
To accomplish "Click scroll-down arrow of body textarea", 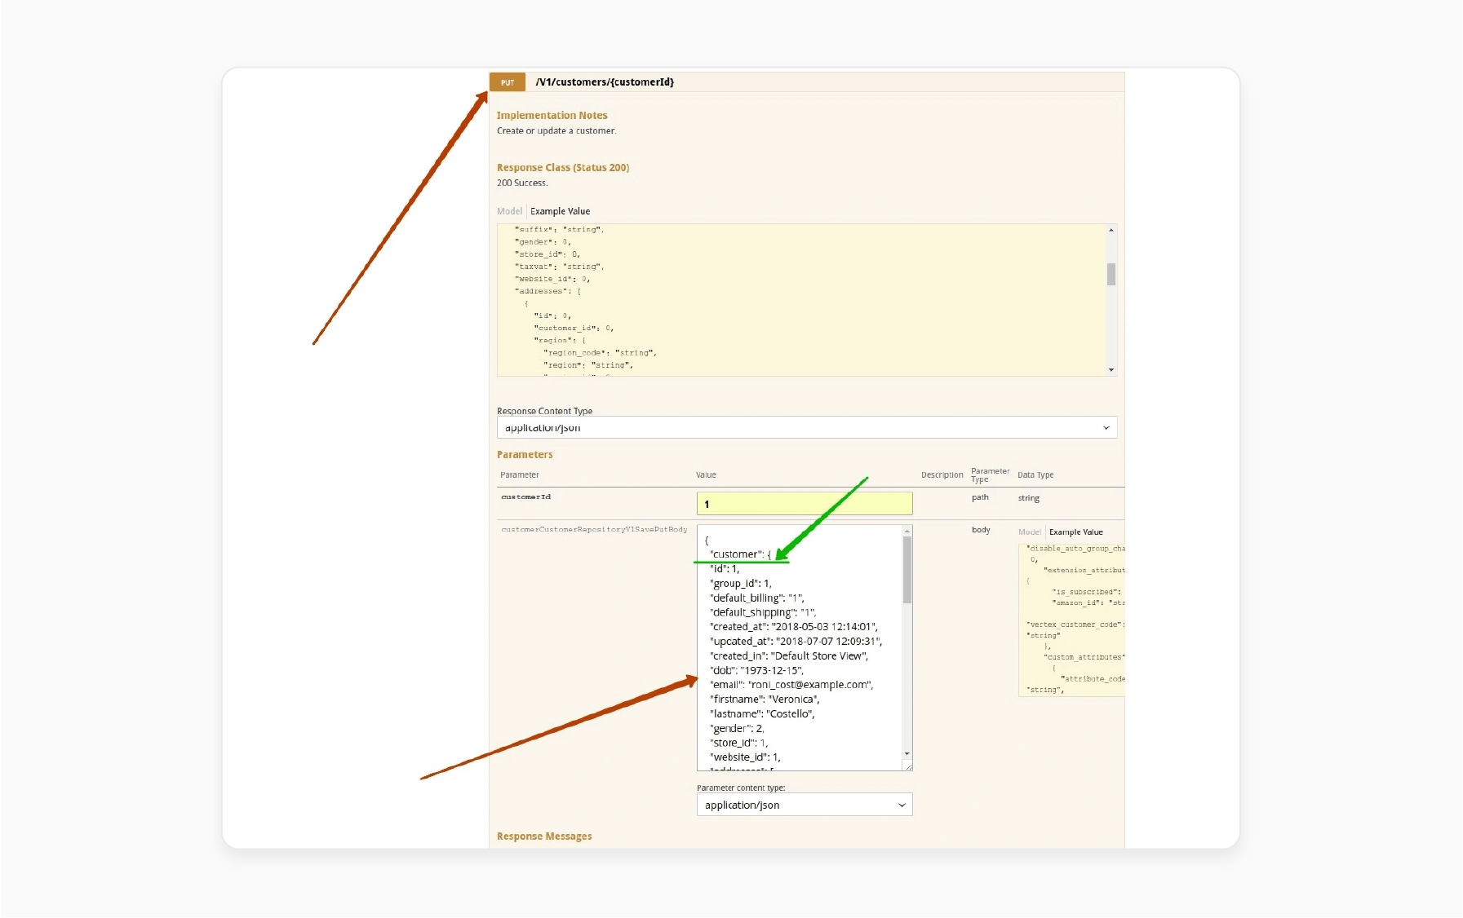I will [907, 754].
